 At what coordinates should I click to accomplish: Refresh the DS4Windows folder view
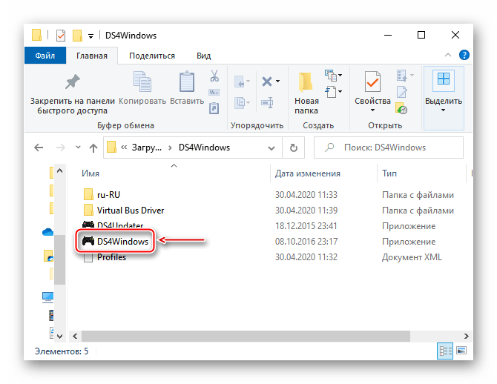point(294,148)
